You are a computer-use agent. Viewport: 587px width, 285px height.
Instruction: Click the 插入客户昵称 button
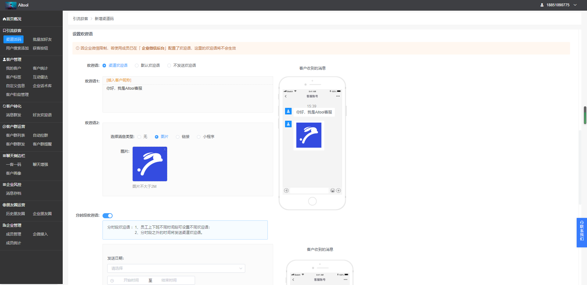(119, 80)
